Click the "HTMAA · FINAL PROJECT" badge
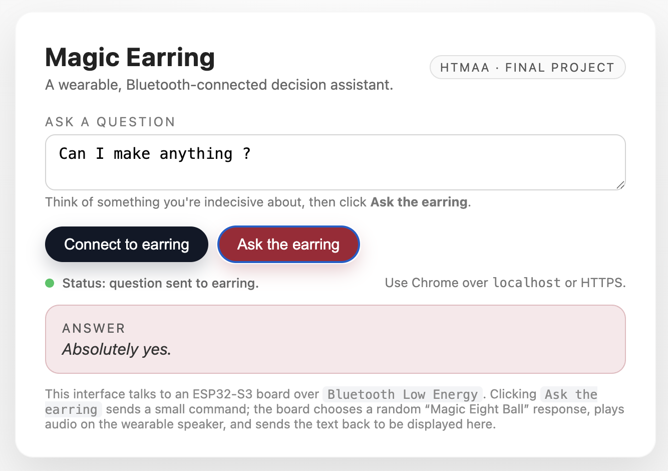668x471 pixels. [x=527, y=68]
